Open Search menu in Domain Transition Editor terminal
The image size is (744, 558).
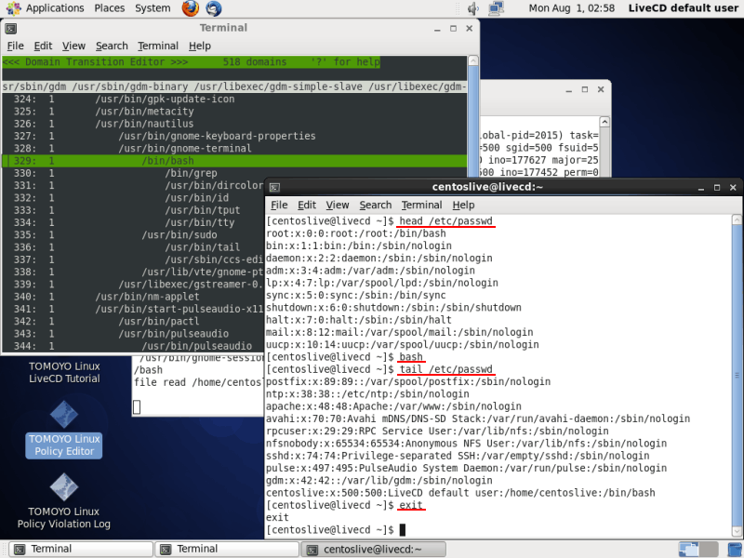(x=112, y=46)
